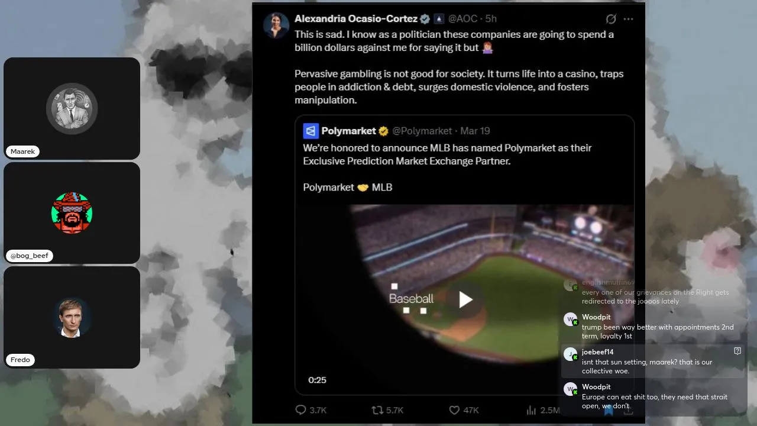This screenshot has width=757, height=426.
Task: Click the share icon beside the bookmark
Action: 628,411
